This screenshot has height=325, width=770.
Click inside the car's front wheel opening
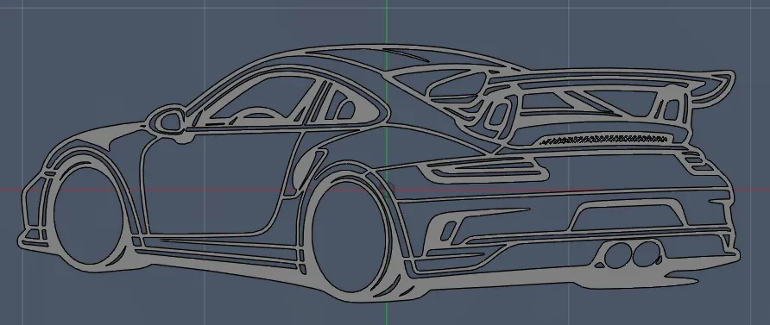[x=88, y=216]
